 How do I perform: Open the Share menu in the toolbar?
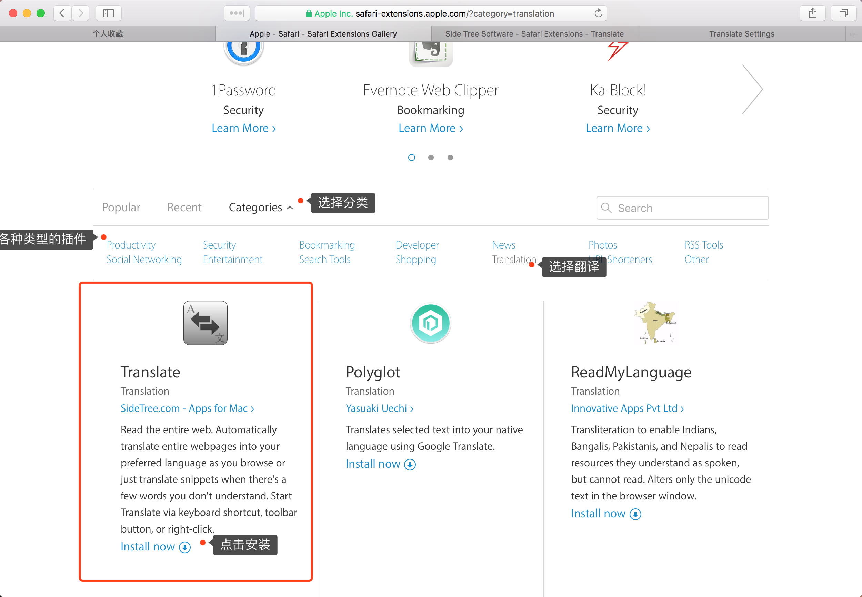coord(812,13)
